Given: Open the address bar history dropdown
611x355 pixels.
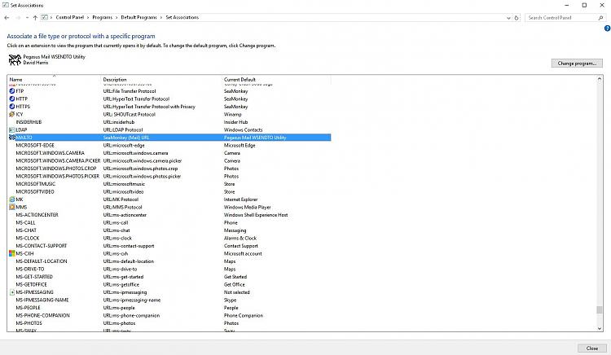Looking at the screenshot, I should click(x=508, y=18).
